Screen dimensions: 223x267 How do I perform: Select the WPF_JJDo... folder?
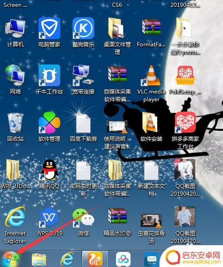13,170
